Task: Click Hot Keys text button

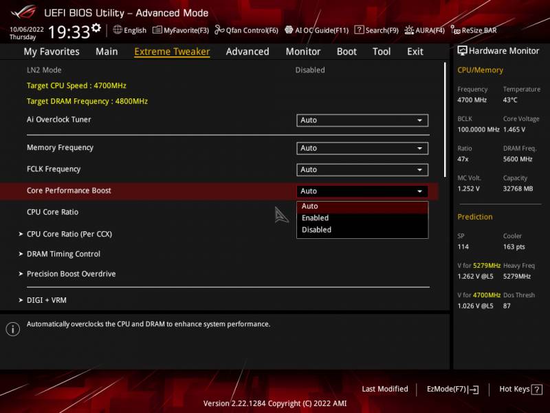Action: click(514, 389)
